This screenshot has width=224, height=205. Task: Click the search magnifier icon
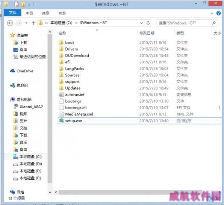pyautogui.click(x=214, y=23)
